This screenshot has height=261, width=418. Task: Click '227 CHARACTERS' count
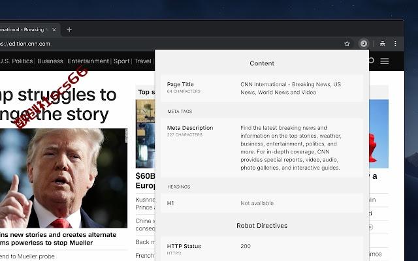click(x=184, y=135)
